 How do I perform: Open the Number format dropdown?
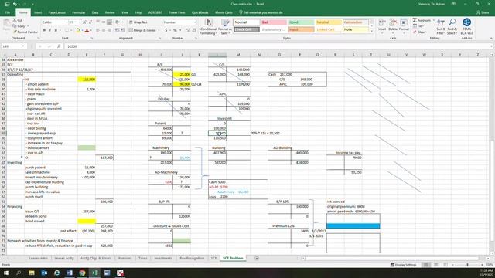pyautogui.click(x=195, y=22)
